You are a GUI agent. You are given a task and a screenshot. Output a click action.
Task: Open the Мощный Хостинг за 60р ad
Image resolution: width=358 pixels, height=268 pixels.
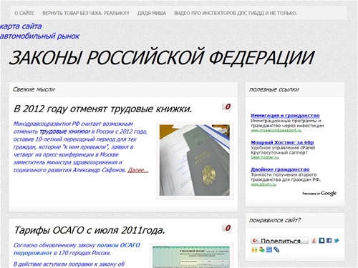(x=282, y=142)
